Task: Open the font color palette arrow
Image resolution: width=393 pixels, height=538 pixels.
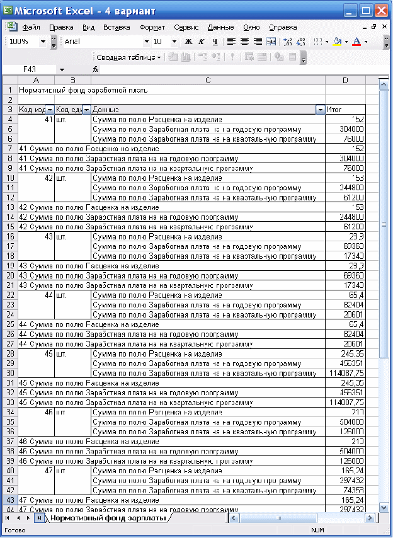Action: 366,42
